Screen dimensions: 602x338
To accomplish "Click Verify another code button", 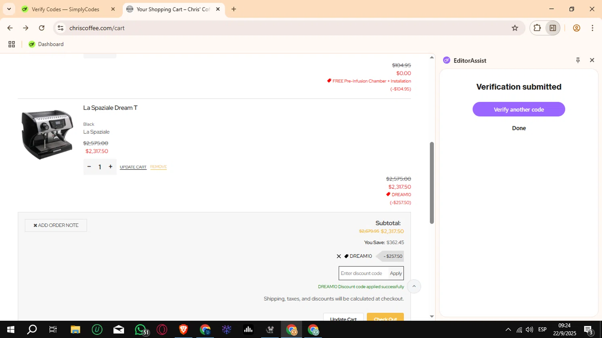I will click(x=519, y=109).
